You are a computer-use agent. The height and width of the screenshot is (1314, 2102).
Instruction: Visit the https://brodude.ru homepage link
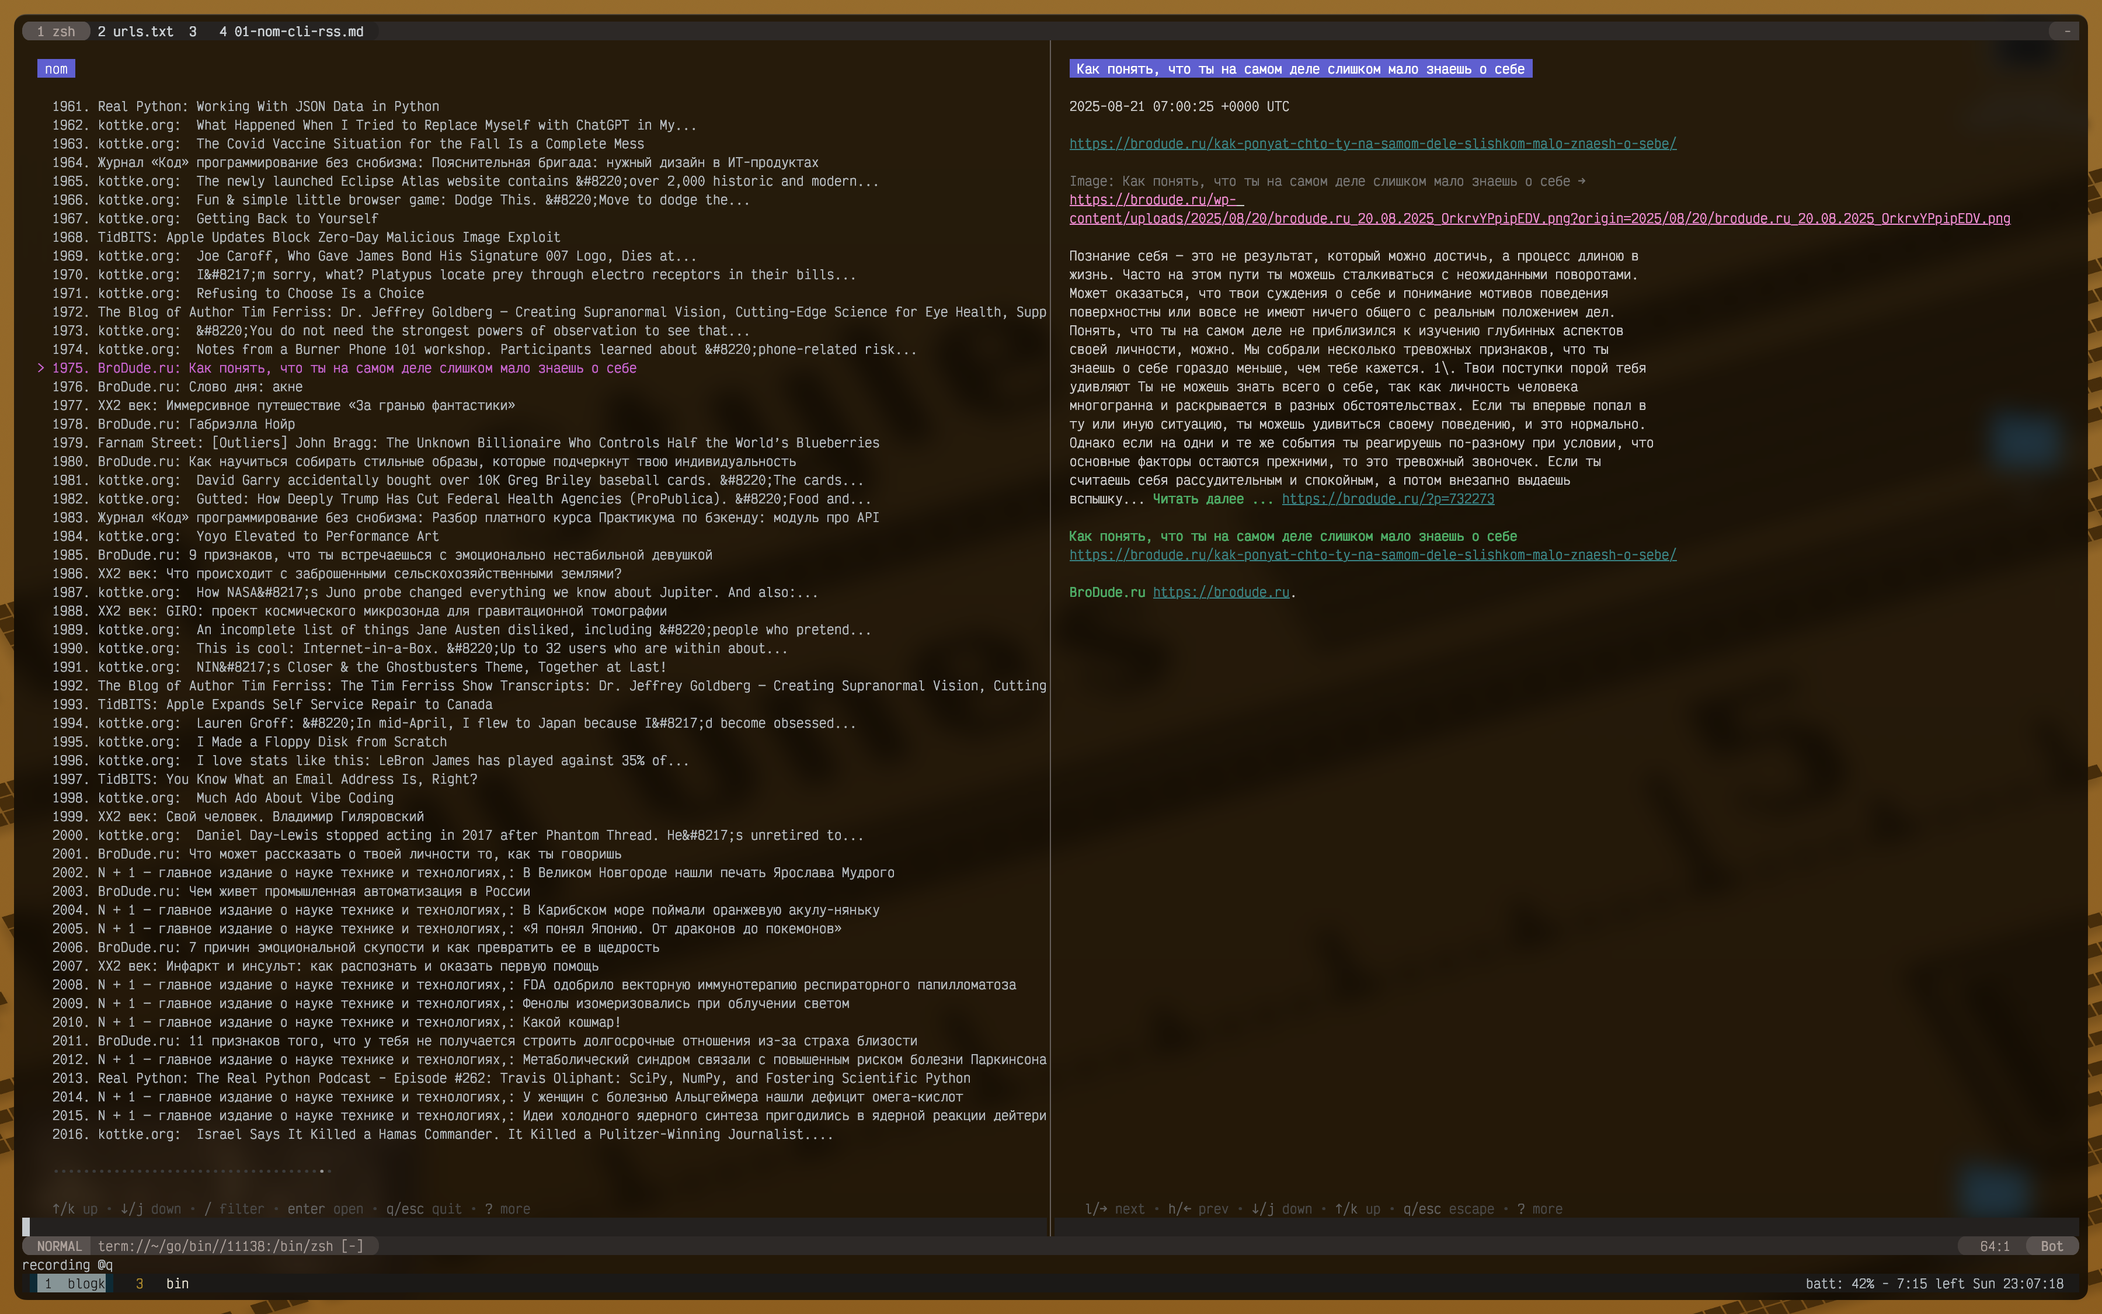[x=1221, y=593]
